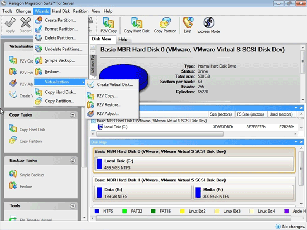Choose Format Partition in Wizards menu
Screen dimensions: 307x230
[x=61, y=29]
